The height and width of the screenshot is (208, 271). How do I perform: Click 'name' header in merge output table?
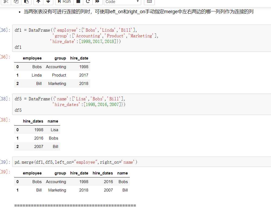122,173
